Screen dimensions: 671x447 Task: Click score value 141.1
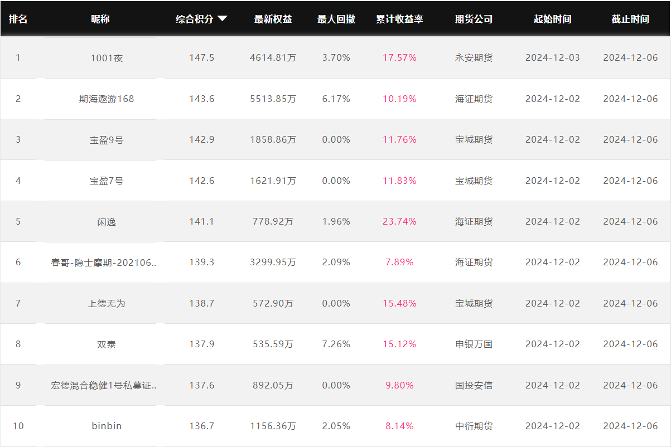[201, 221]
